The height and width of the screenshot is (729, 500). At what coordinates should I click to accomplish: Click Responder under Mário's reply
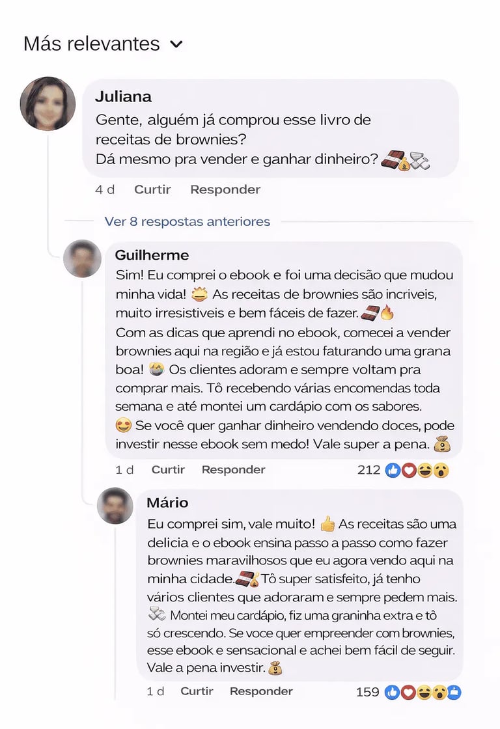(261, 691)
